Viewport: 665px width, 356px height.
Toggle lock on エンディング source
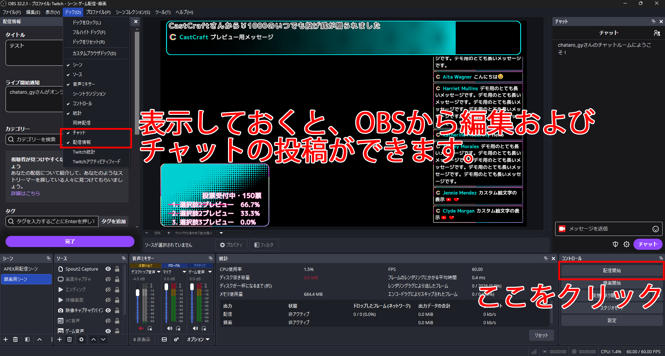tap(117, 290)
